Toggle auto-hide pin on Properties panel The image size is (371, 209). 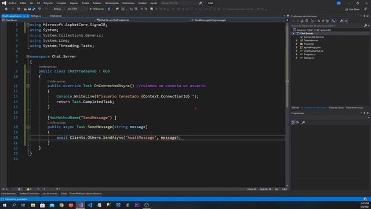click(365, 113)
